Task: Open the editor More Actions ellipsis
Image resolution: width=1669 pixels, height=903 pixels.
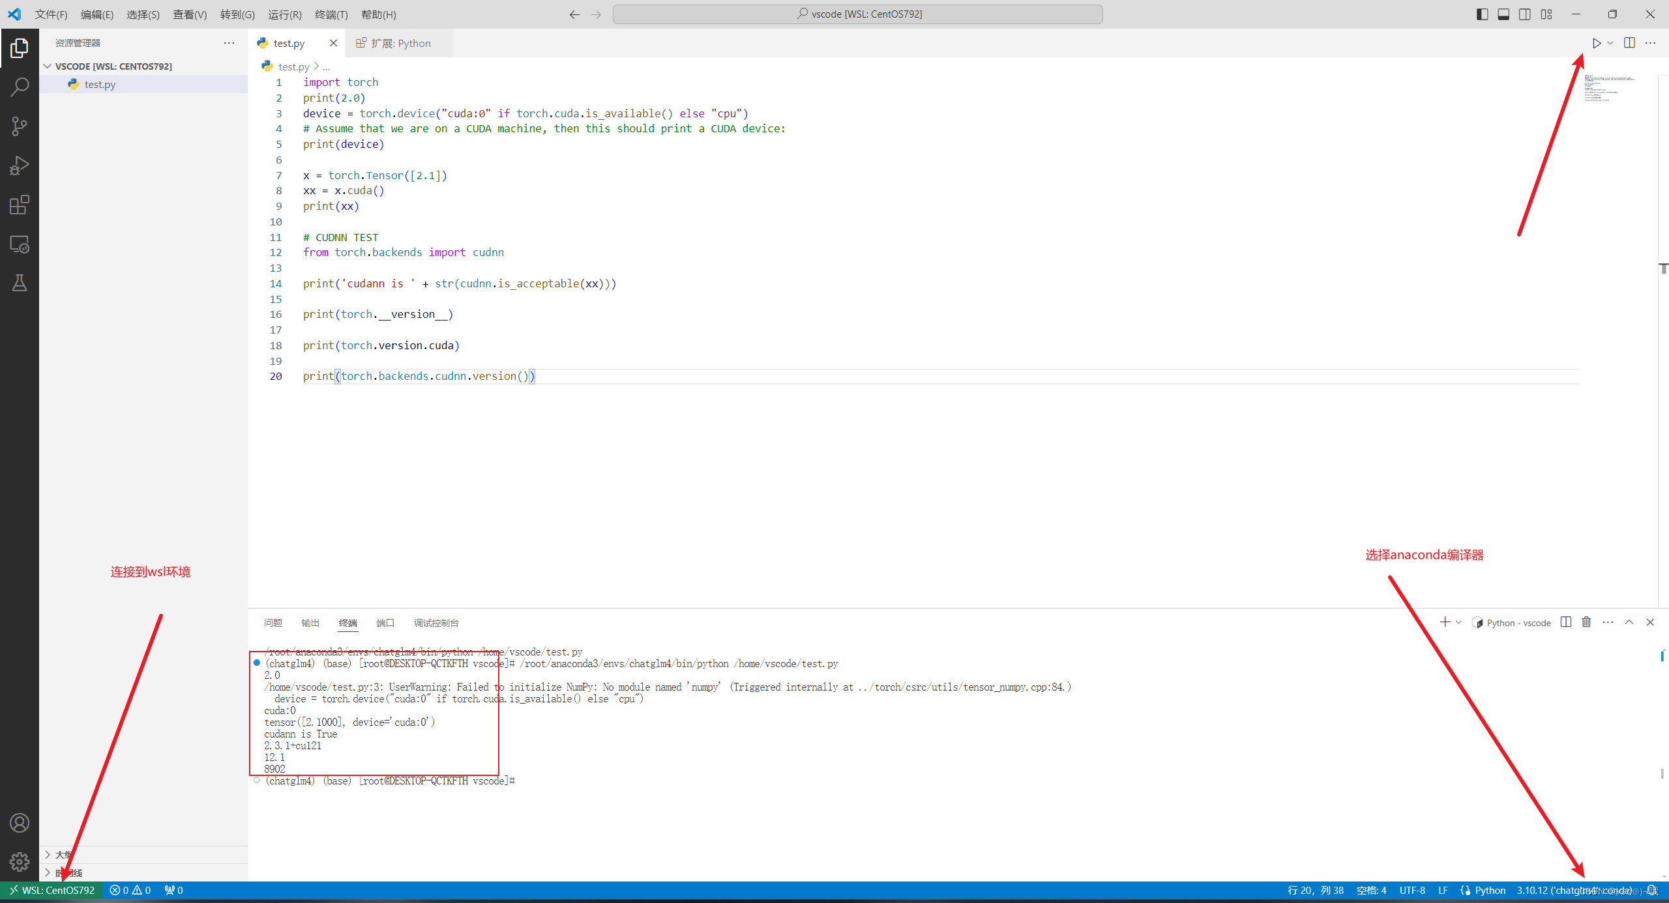Action: [1650, 43]
